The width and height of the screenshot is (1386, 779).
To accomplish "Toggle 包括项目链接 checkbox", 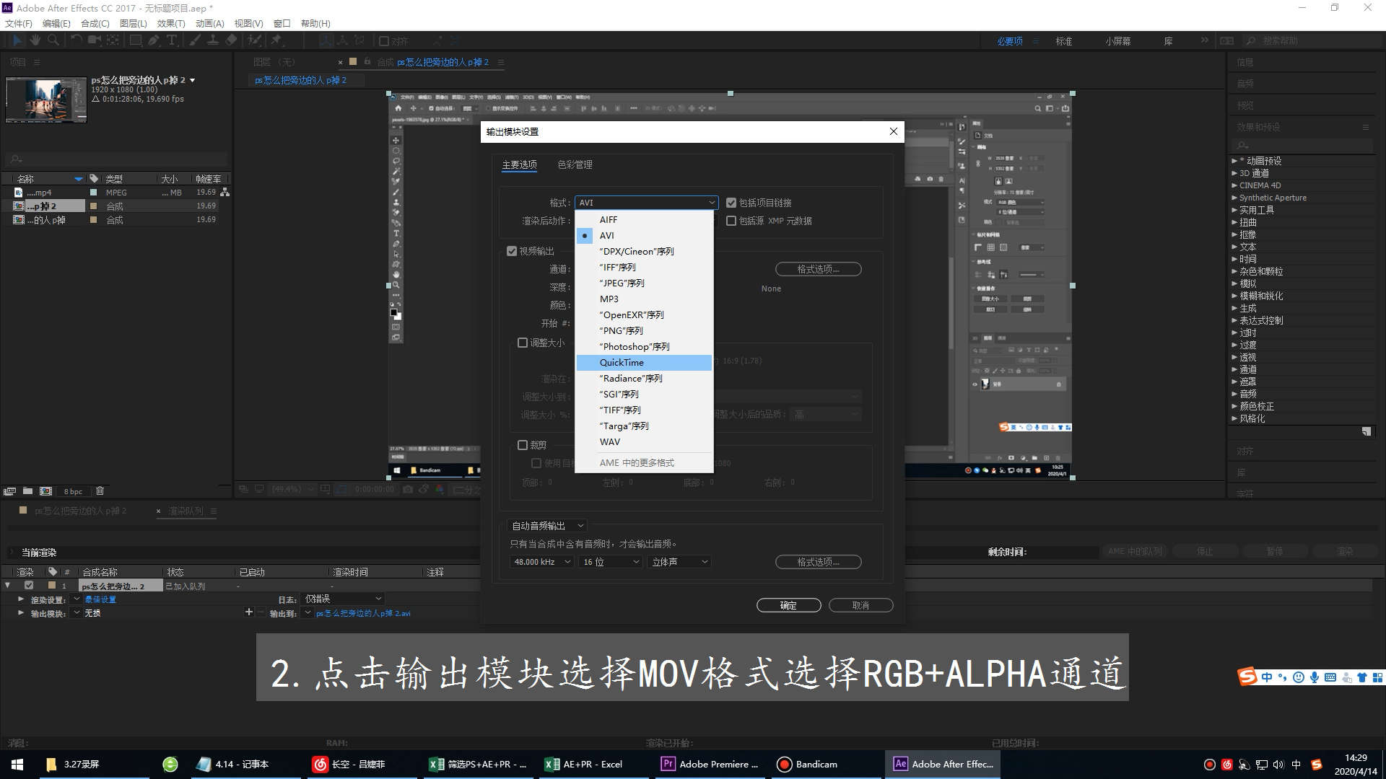I will (731, 203).
